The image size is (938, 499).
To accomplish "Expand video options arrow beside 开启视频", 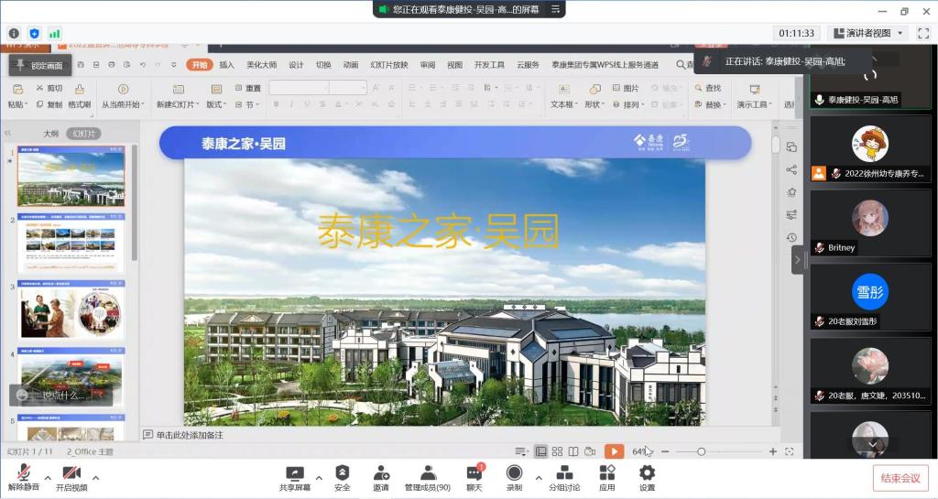I will [x=95, y=477].
